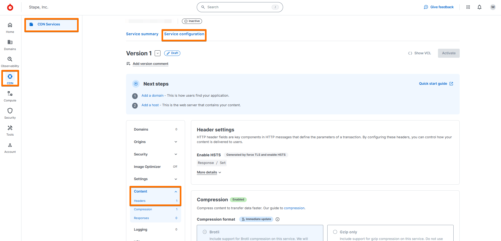Open the notifications bell
Image resolution: width=501 pixels, height=241 pixels.
[480, 7]
